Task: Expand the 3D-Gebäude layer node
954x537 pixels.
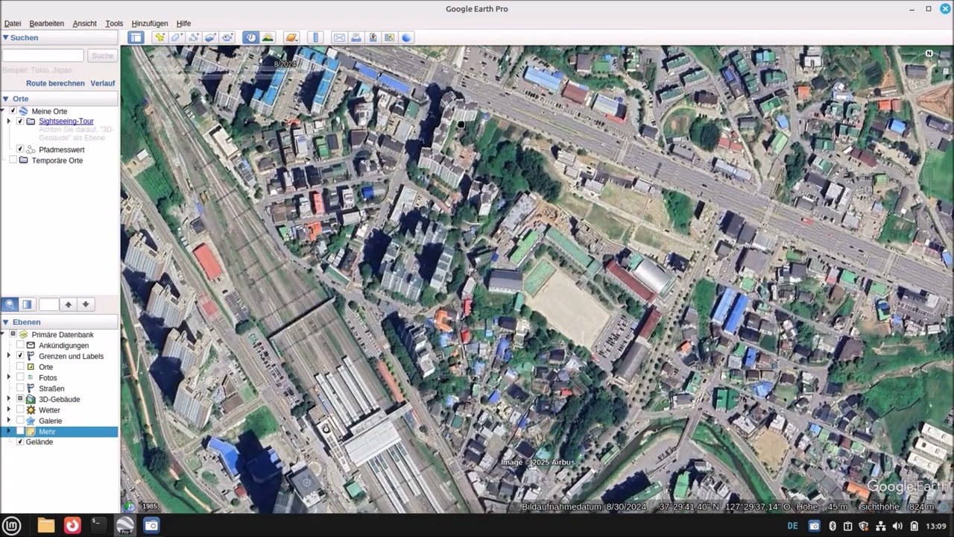Action: (9, 399)
